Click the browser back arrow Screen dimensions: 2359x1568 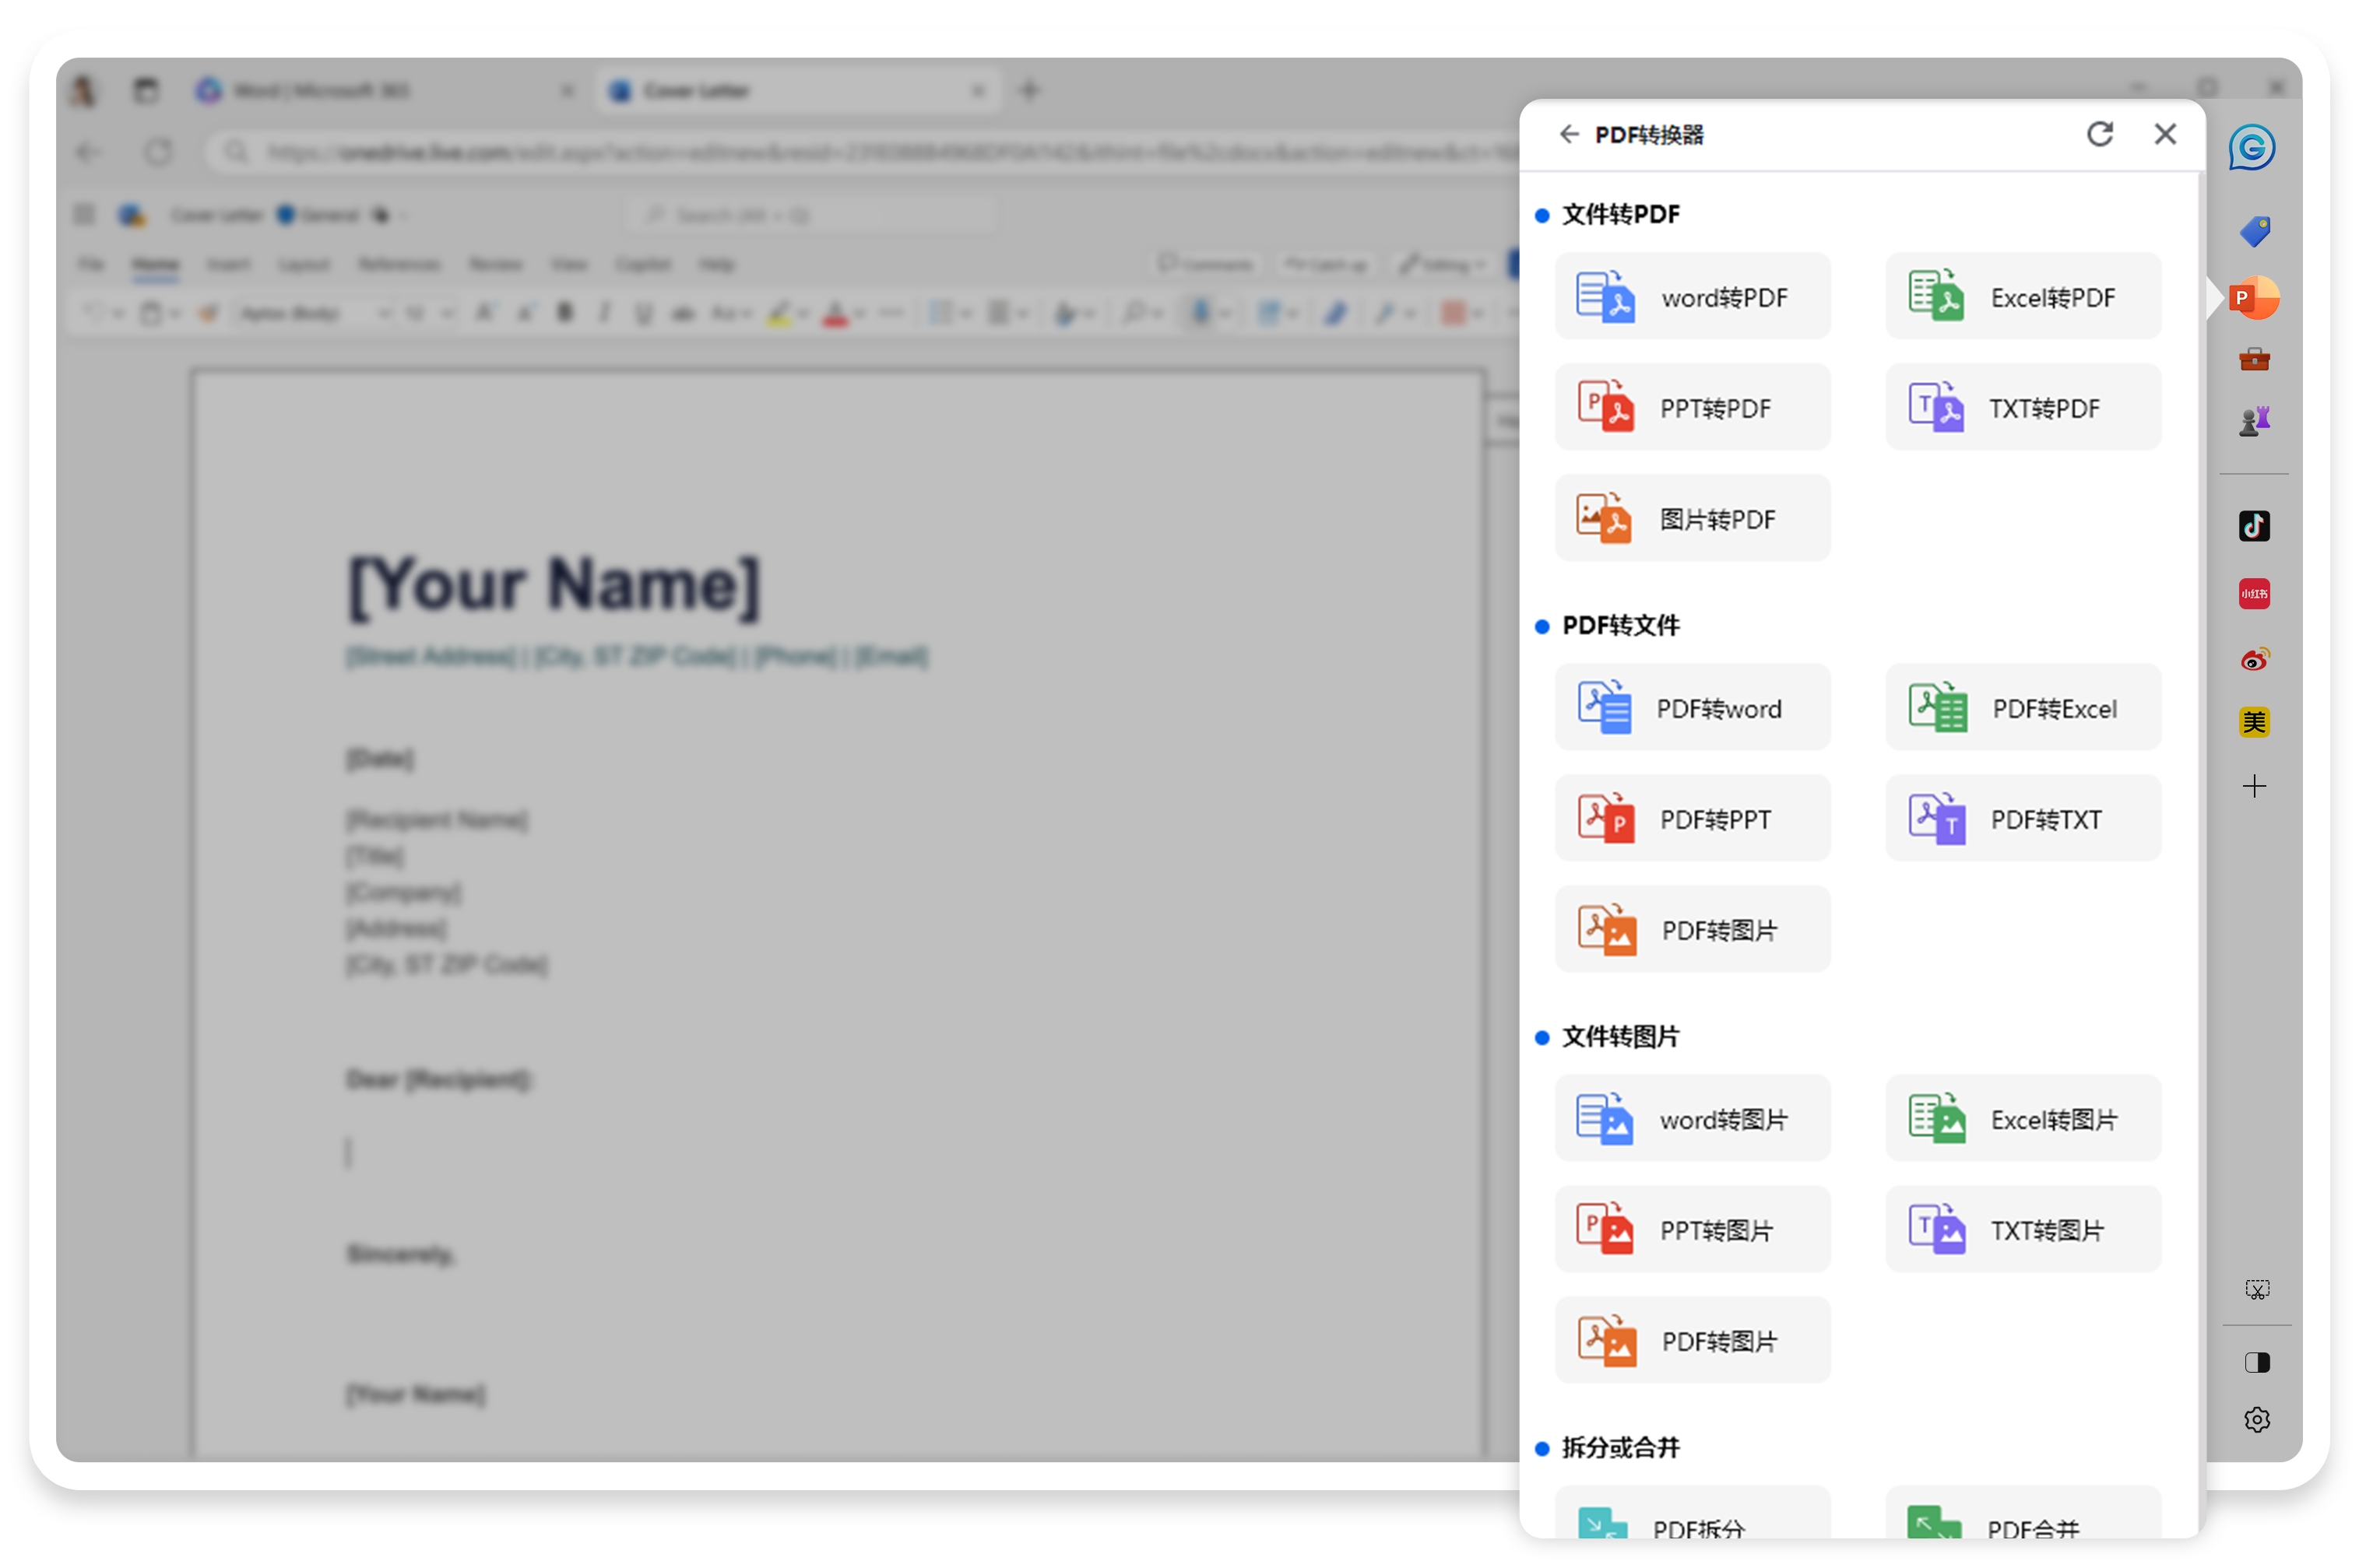(x=88, y=152)
